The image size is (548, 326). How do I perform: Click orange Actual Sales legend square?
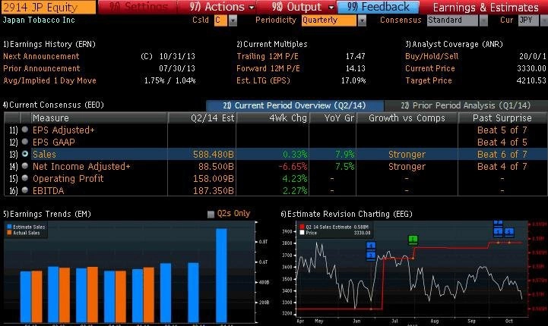click(x=9, y=233)
